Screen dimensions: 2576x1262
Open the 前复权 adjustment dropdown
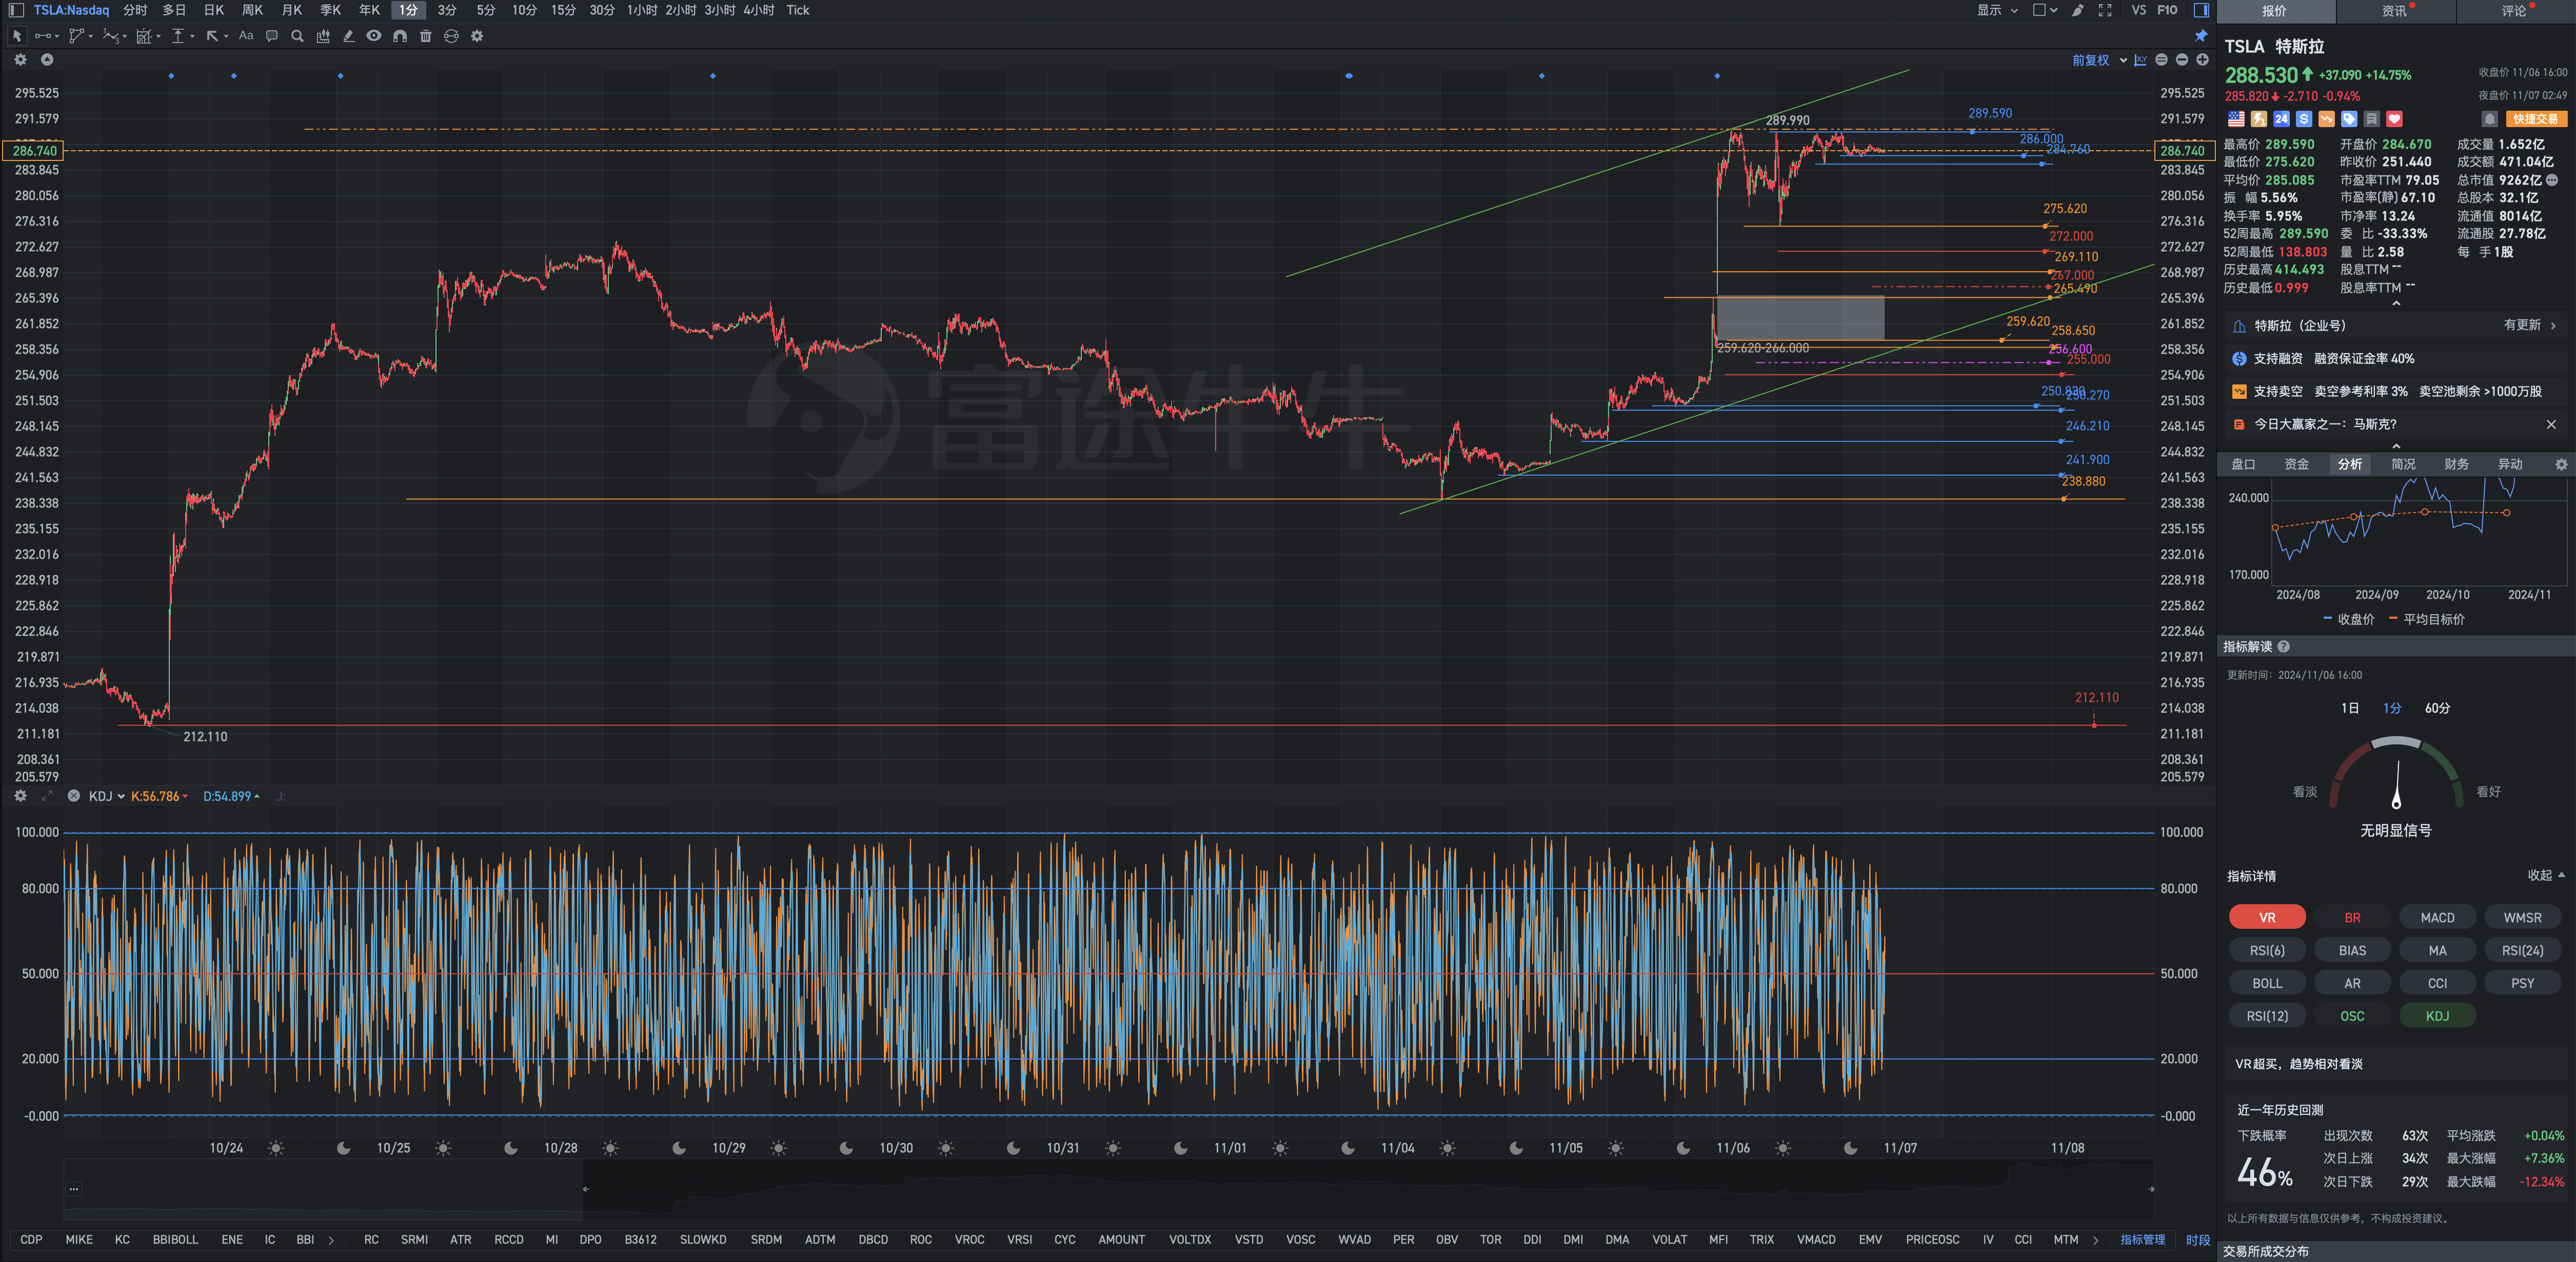2099,60
